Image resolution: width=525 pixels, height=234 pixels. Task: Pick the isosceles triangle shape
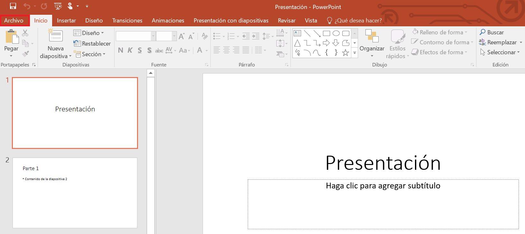pos(298,43)
